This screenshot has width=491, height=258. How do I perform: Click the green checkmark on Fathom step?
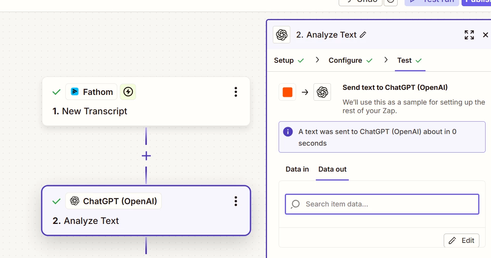tap(57, 92)
